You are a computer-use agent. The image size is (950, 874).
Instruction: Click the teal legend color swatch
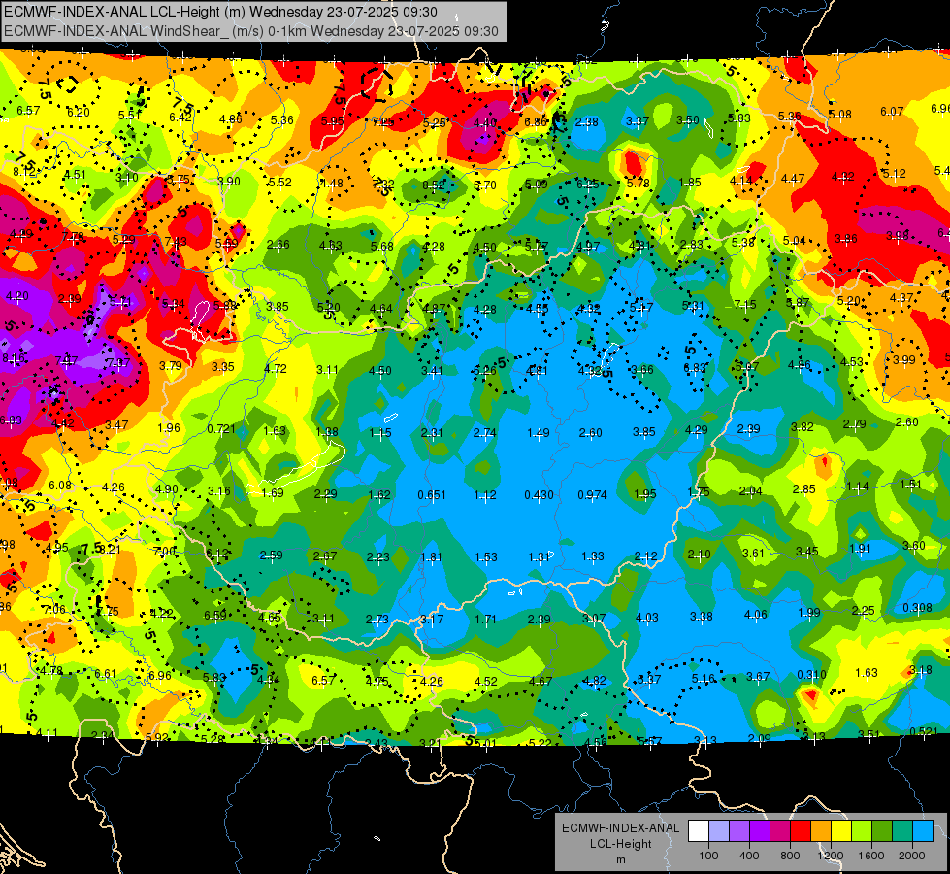pos(902,831)
